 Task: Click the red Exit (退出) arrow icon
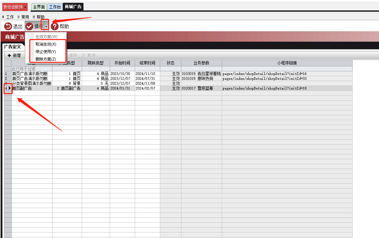[x=8, y=26]
